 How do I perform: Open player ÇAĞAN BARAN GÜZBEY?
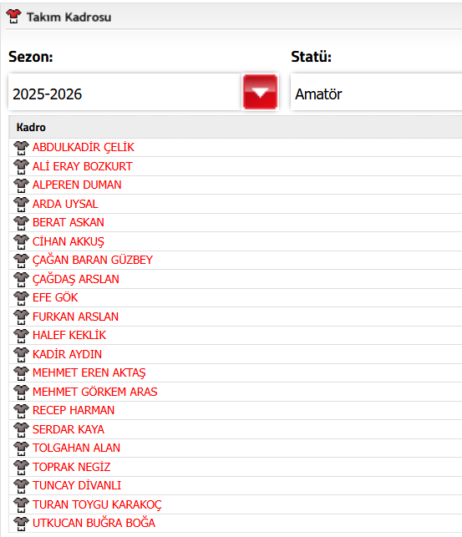click(93, 261)
